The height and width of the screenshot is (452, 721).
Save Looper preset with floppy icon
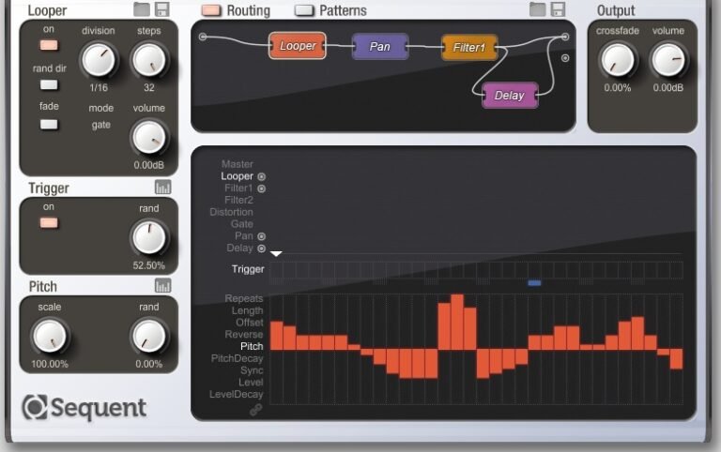click(x=161, y=9)
